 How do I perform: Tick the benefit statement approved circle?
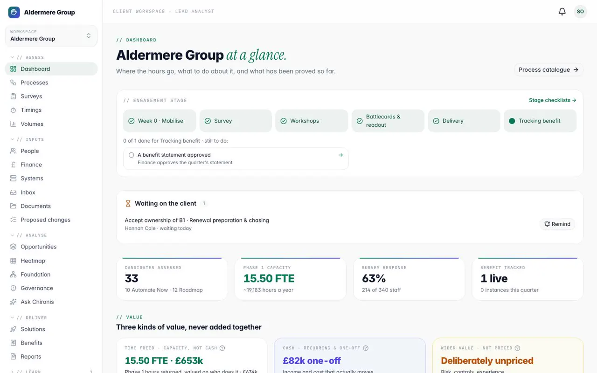point(131,155)
